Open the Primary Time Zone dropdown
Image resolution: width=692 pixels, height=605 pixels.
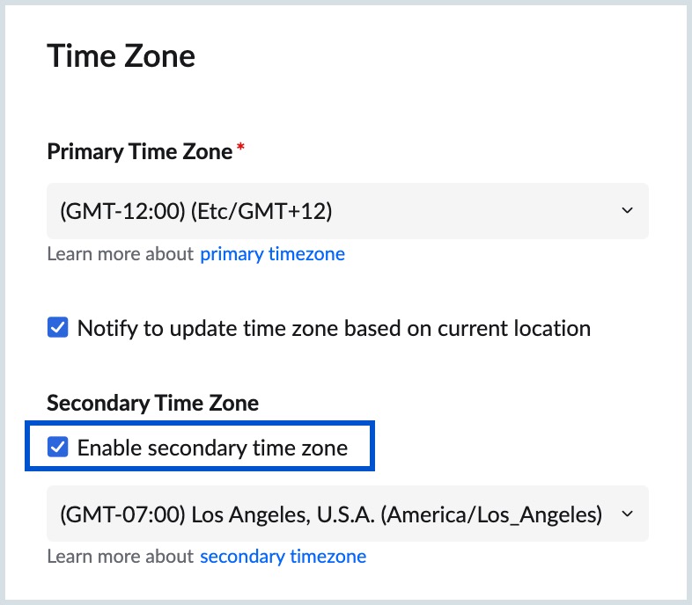pyautogui.click(x=347, y=211)
